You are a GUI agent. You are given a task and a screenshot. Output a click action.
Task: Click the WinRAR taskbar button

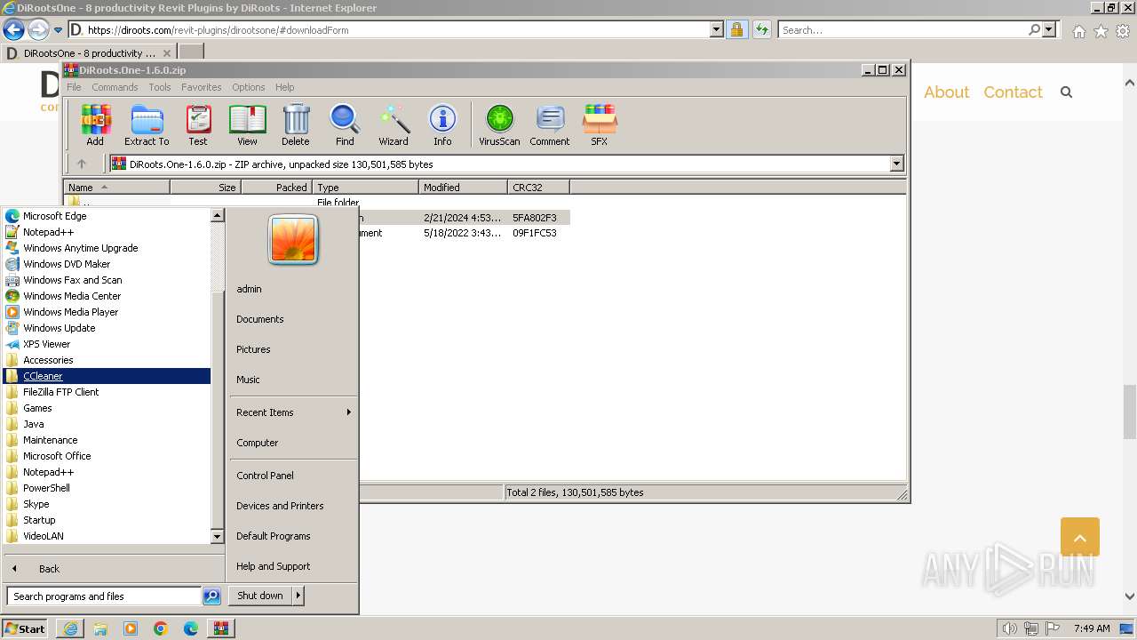coord(220,628)
